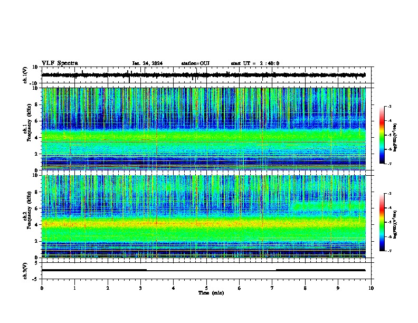Click the "-7" tick on the upper colorbar

click(x=389, y=164)
